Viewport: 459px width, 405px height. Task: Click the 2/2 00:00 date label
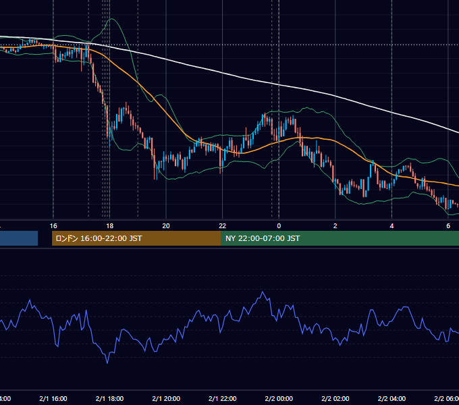(x=279, y=398)
